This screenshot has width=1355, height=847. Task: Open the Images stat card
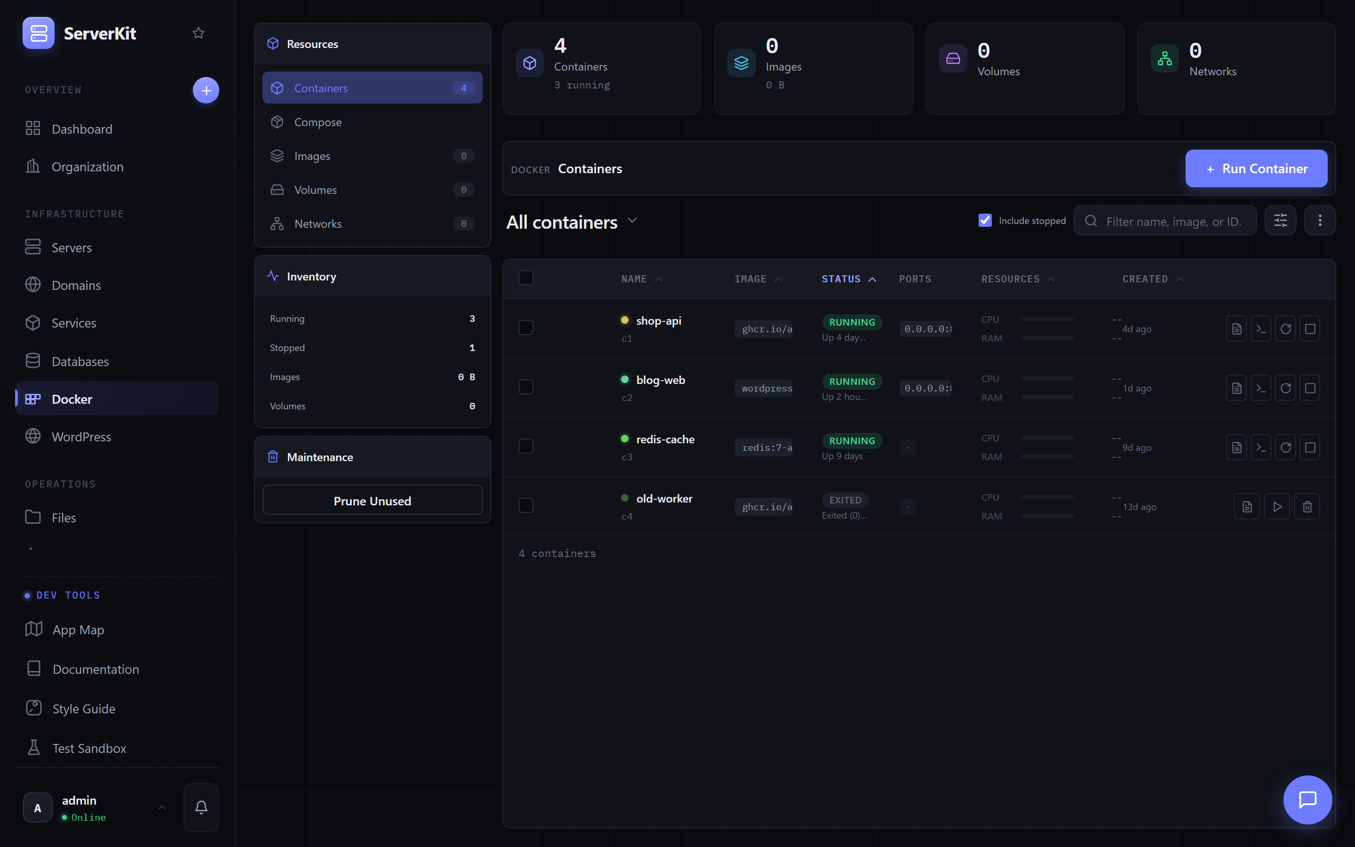[x=813, y=68]
